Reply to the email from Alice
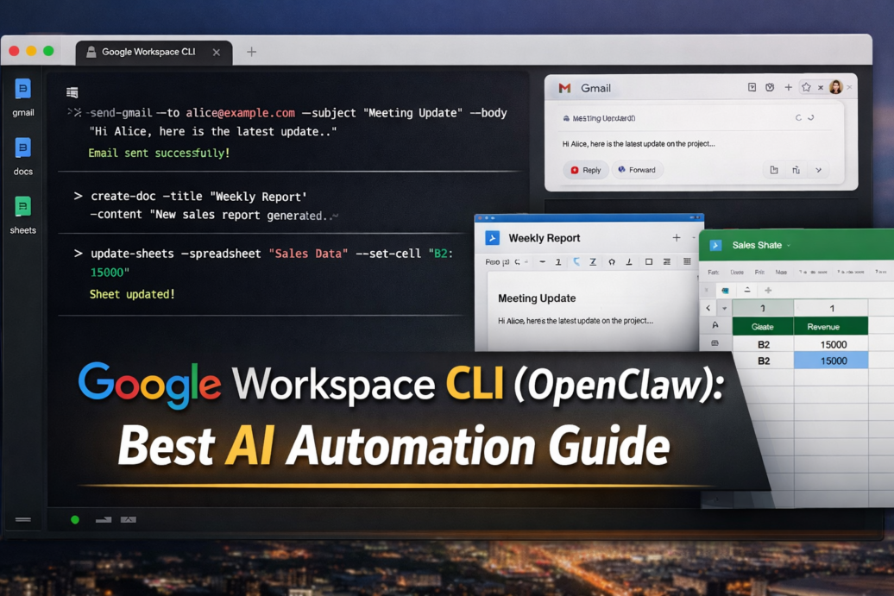Screen dimensions: 894x596 (x=586, y=170)
